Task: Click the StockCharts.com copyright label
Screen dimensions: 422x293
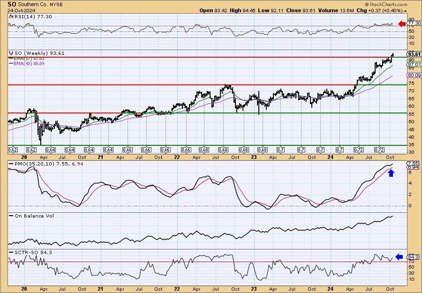Action: pos(386,4)
